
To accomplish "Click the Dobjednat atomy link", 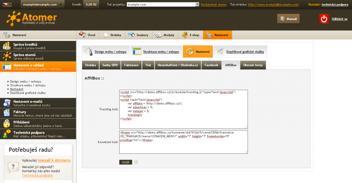I will (213, 5).
